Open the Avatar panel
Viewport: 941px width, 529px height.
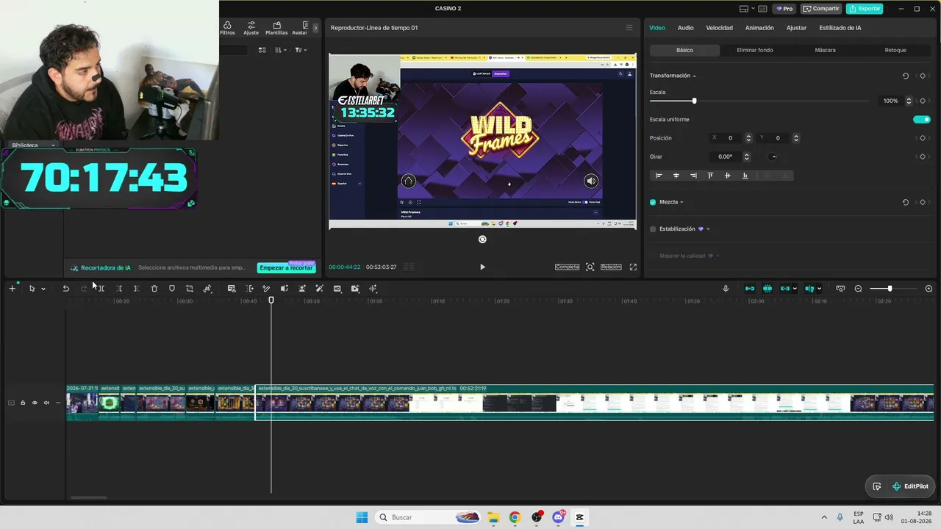(x=300, y=28)
